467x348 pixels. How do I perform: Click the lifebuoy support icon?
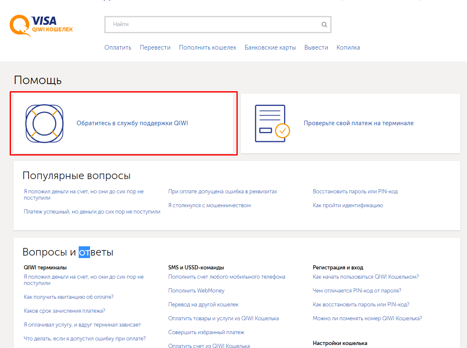click(44, 124)
